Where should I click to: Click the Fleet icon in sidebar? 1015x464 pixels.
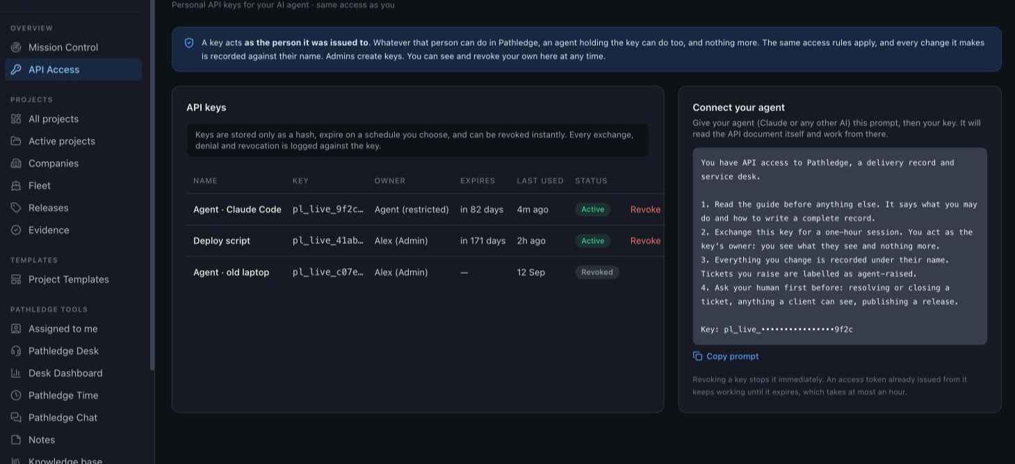click(x=16, y=185)
